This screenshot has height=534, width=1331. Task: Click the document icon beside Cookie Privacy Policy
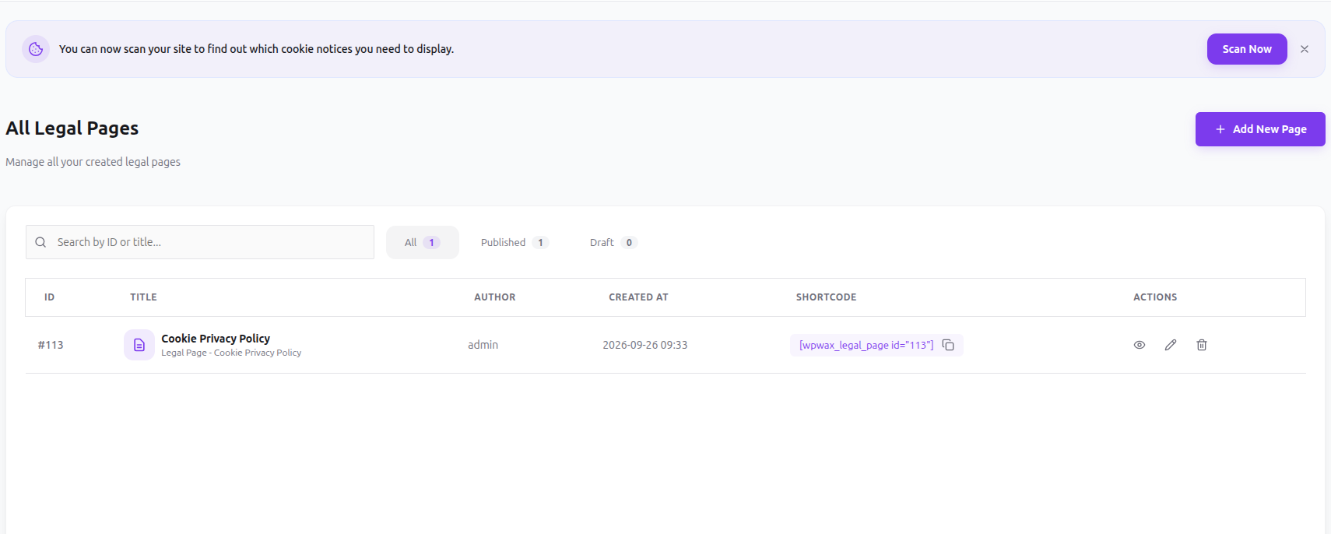point(139,345)
